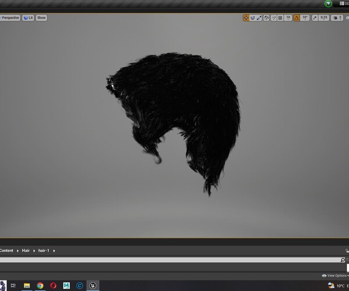Toggle world/local coordinate system globe icon

click(x=266, y=18)
